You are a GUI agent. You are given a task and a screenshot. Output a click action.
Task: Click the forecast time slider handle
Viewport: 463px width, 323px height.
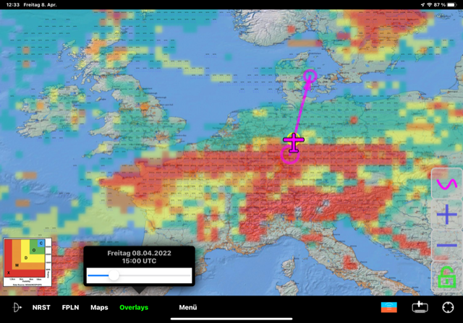pyautogui.click(x=114, y=275)
